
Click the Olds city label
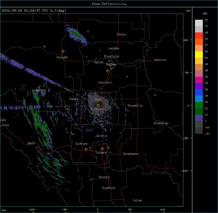point(98,100)
